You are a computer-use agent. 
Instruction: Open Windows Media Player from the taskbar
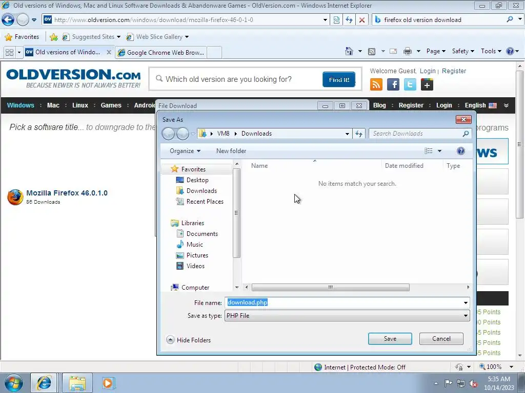(108, 383)
